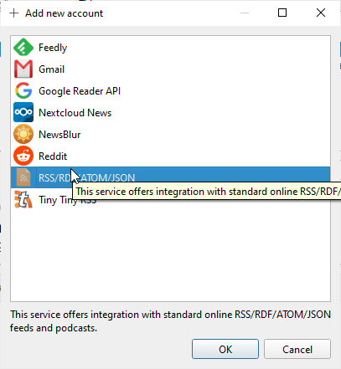Viewport: 341px width, 369px height.
Task: Choose the Reddit label in the list
Action: coord(53,156)
